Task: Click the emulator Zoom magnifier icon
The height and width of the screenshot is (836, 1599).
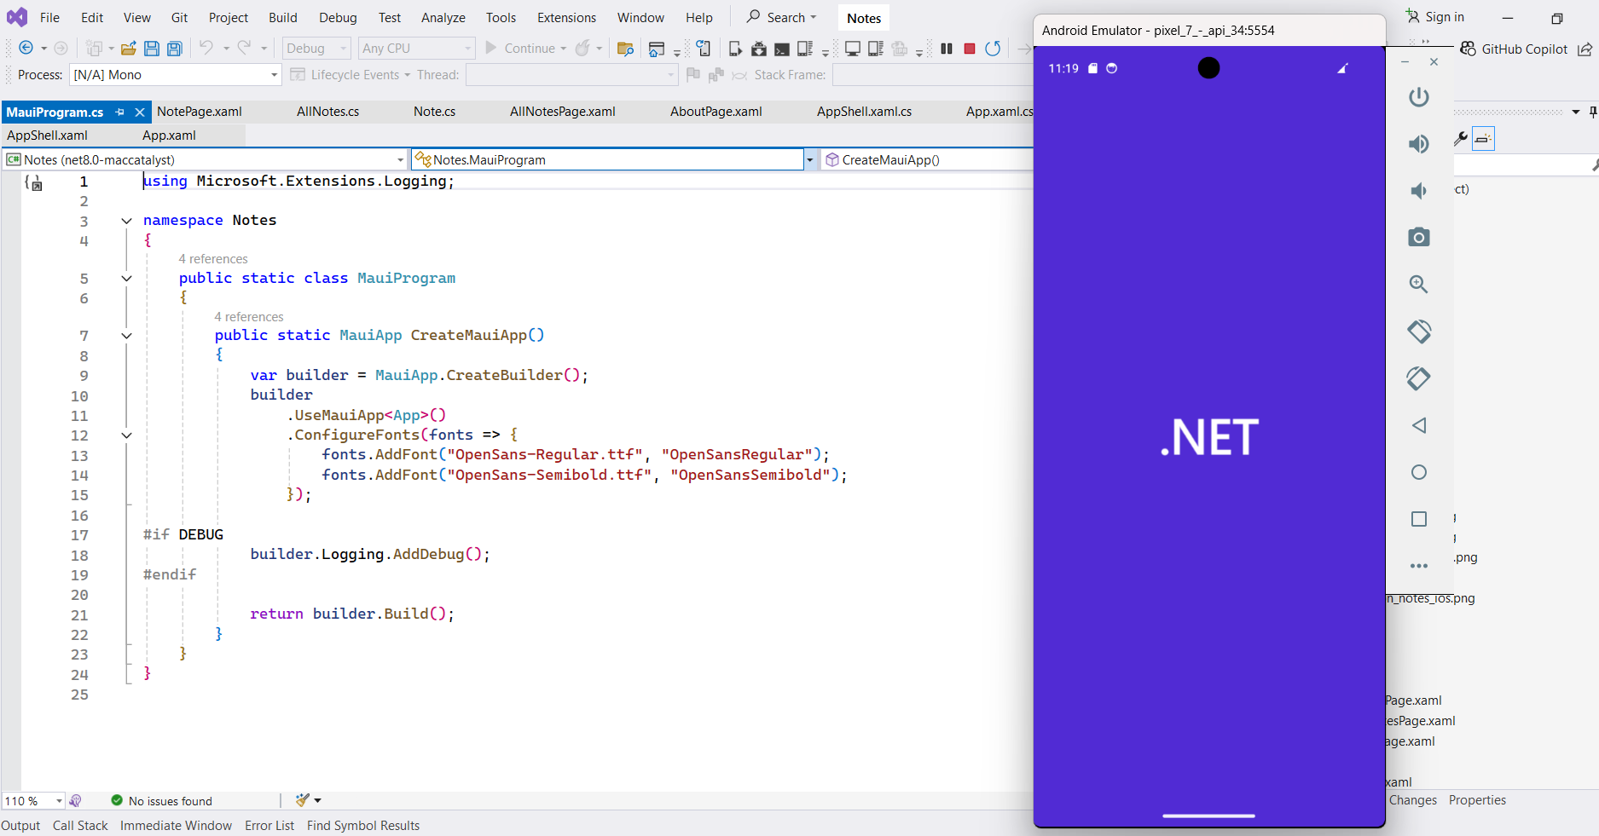Action: tap(1419, 284)
